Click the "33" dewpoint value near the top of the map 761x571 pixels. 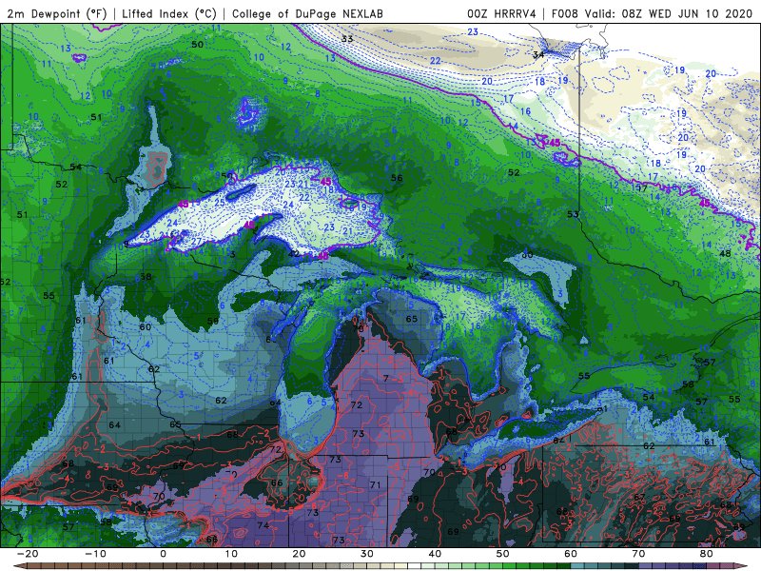[x=347, y=39]
